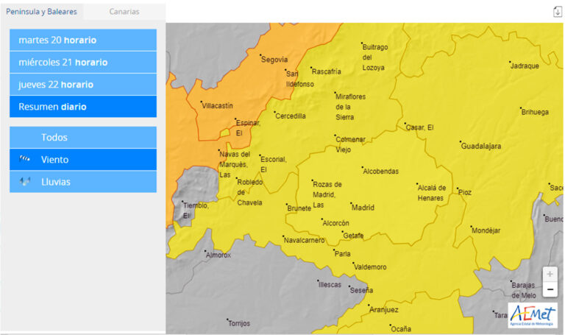This screenshot has height=335, width=565.
Task: Filter warnings by Lluvias
Action: 83,182
